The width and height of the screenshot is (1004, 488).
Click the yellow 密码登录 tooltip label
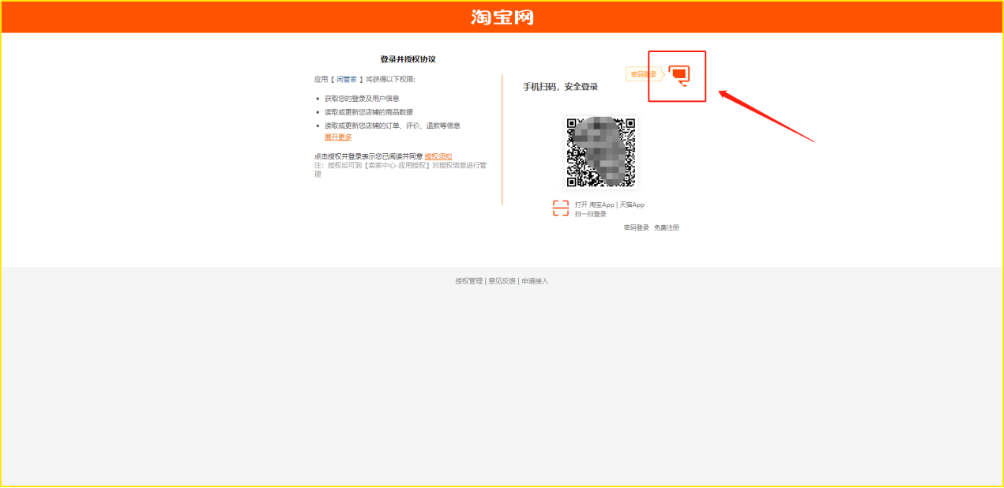643,74
